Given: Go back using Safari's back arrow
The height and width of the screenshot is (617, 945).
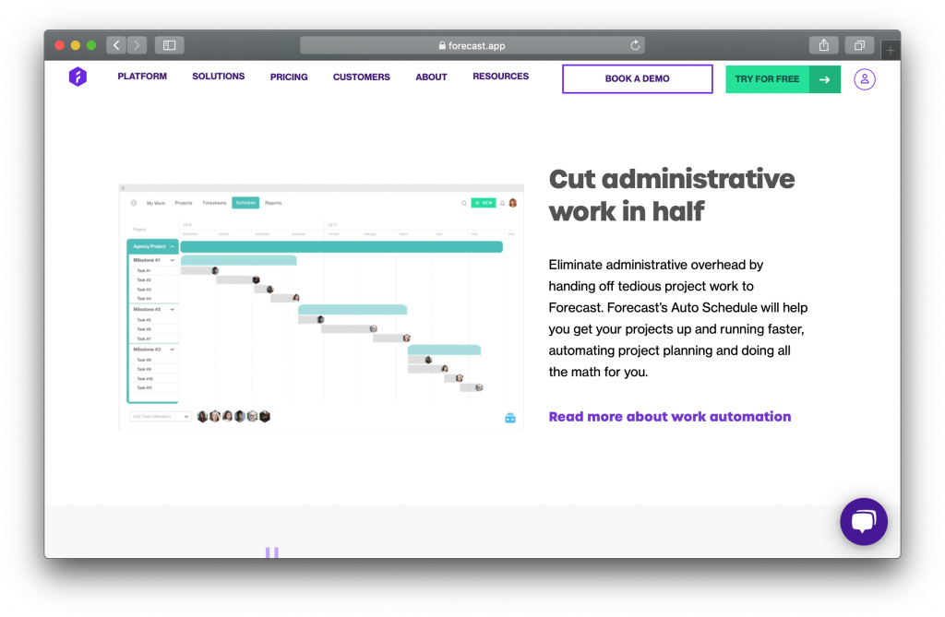Looking at the screenshot, I should point(116,45).
